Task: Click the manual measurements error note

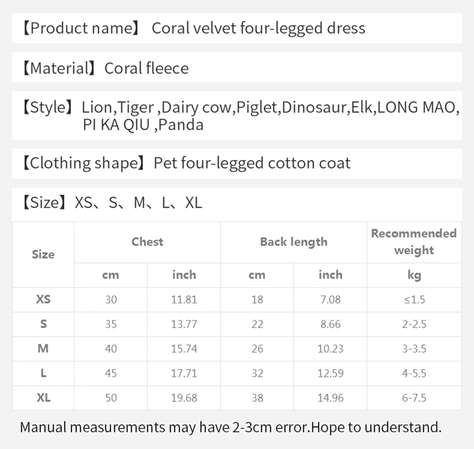Action: tap(231, 427)
